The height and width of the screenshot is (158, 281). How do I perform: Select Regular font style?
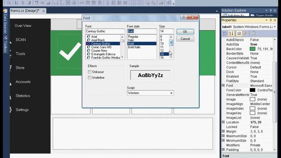[133, 36]
